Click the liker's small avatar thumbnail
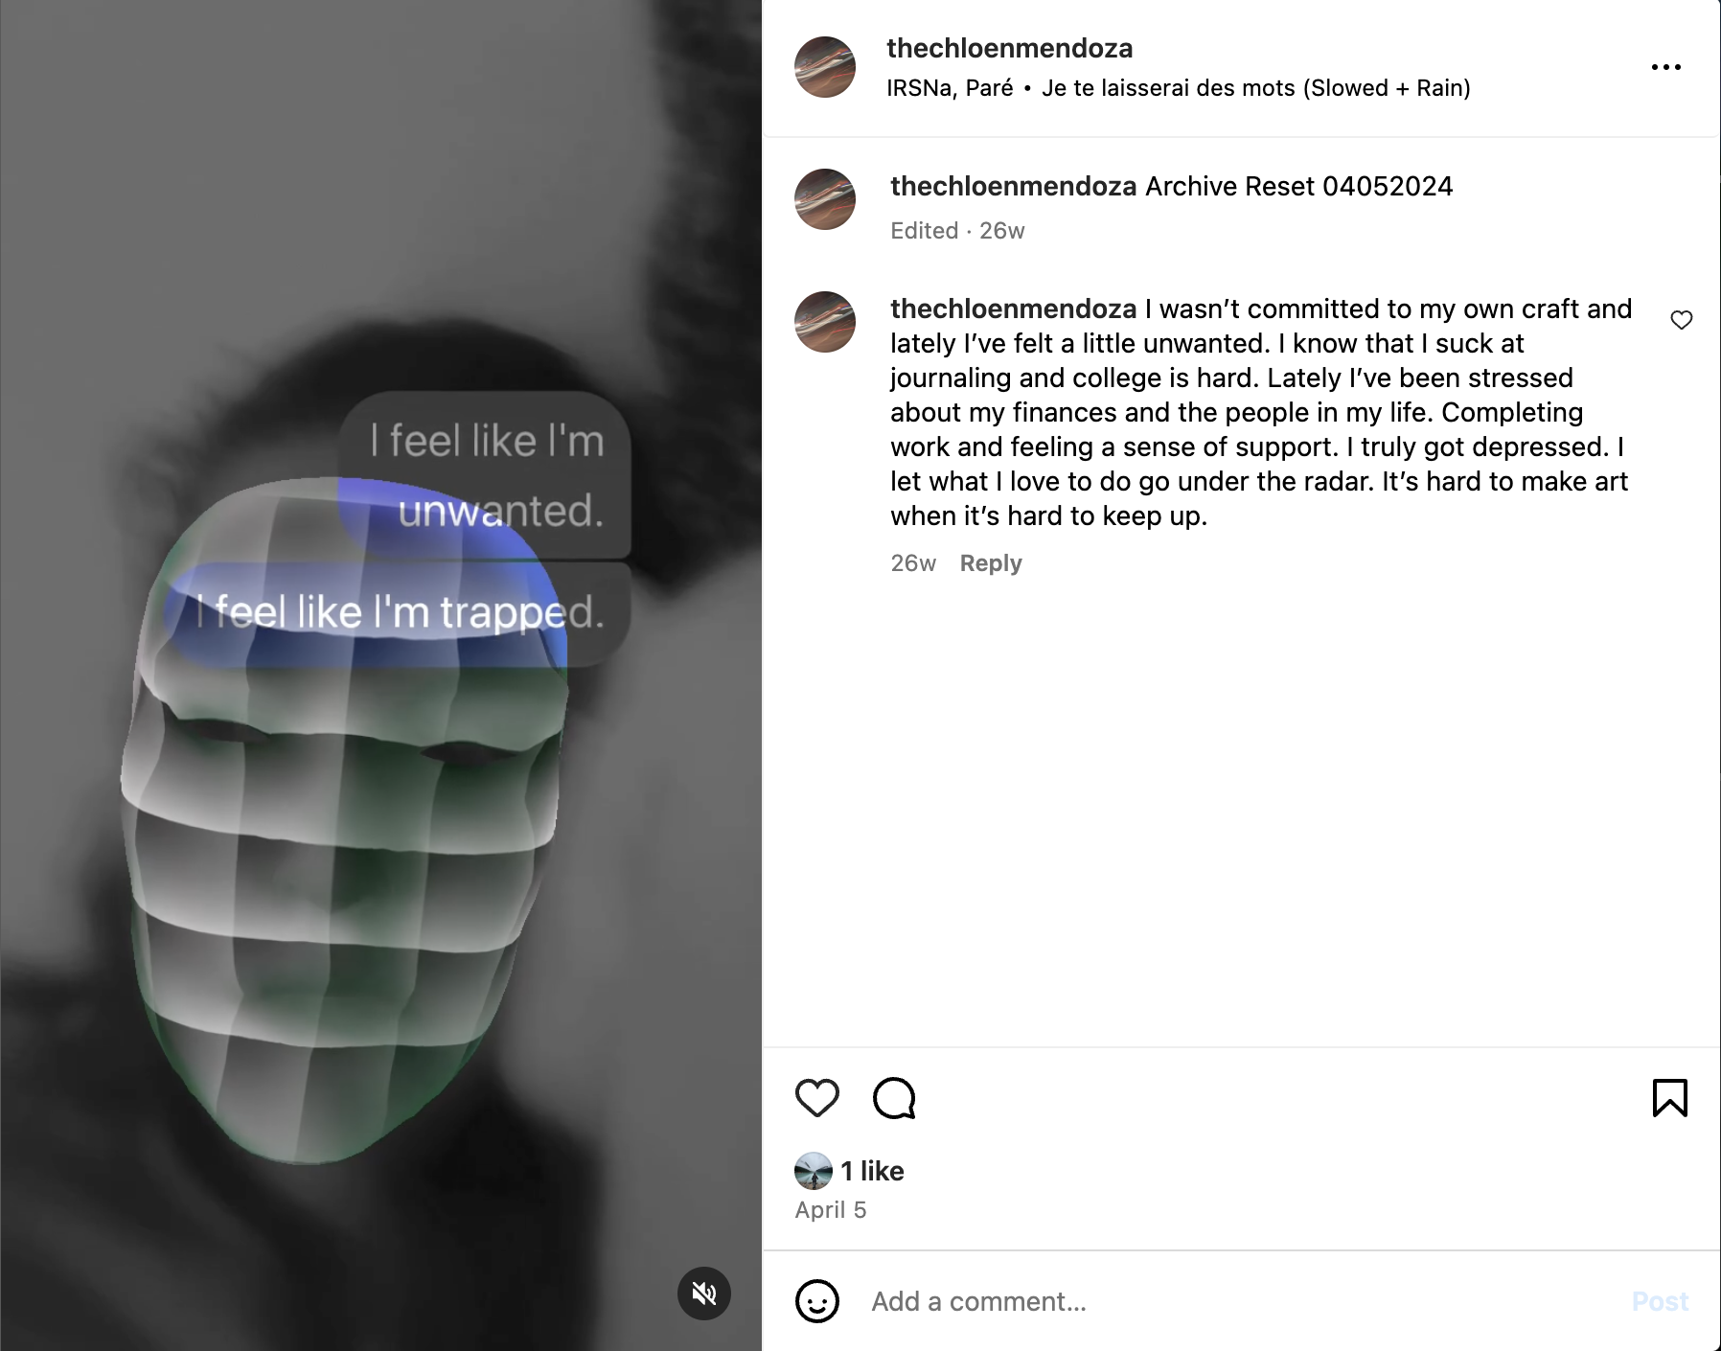Viewport: 1721px width, 1351px height. pos(814,1171)
